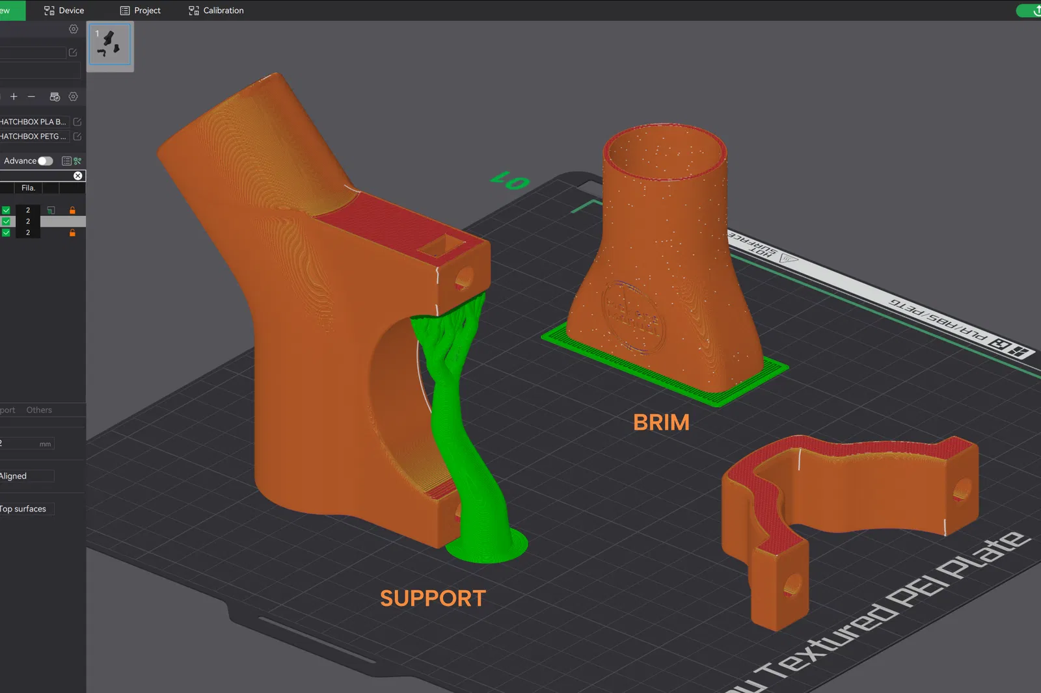
Task: Open printer settings gear at panel top
Action: pos(74,29)
